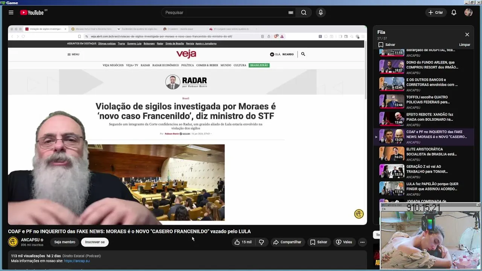Click the magnifier search button

[x=304, y=12]
